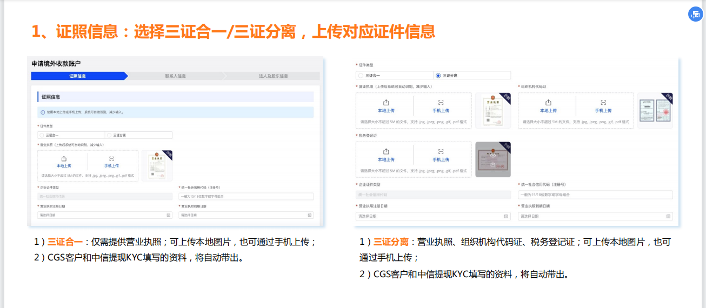Click 本地上传 icon under 组织机构代码证

pos(548,102)
